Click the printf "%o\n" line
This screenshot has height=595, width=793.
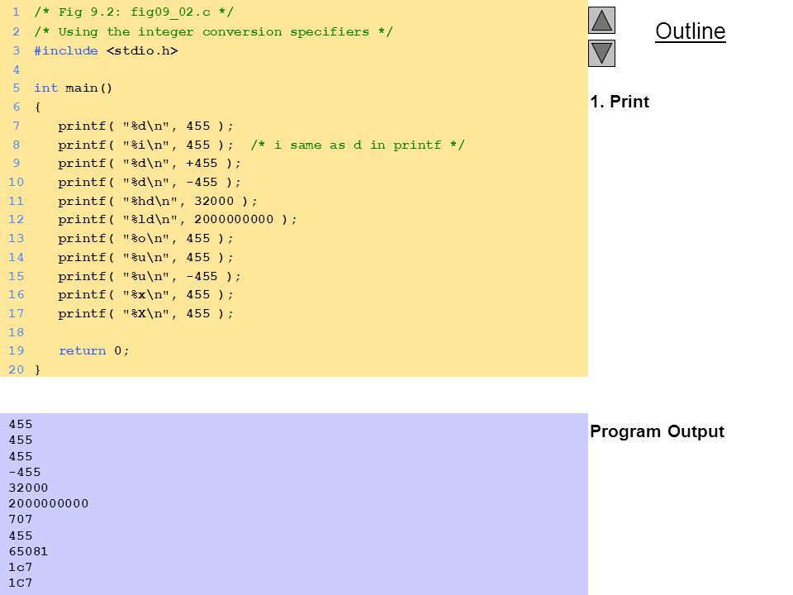(145, 238)
